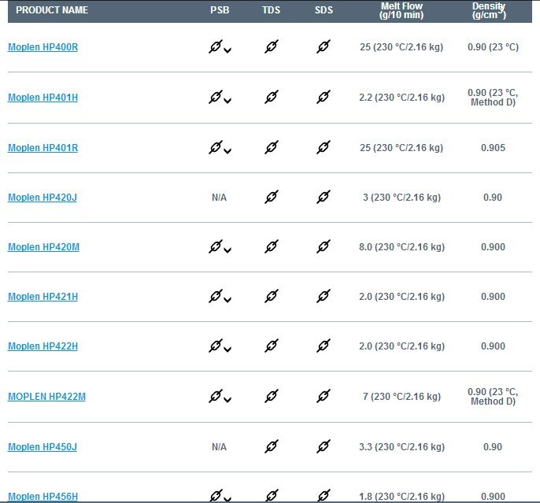Expand PSB dropdown arrow for Moplen HP400R
The width and height of the screenshot is (540, 503).
[x=227, y=51]
